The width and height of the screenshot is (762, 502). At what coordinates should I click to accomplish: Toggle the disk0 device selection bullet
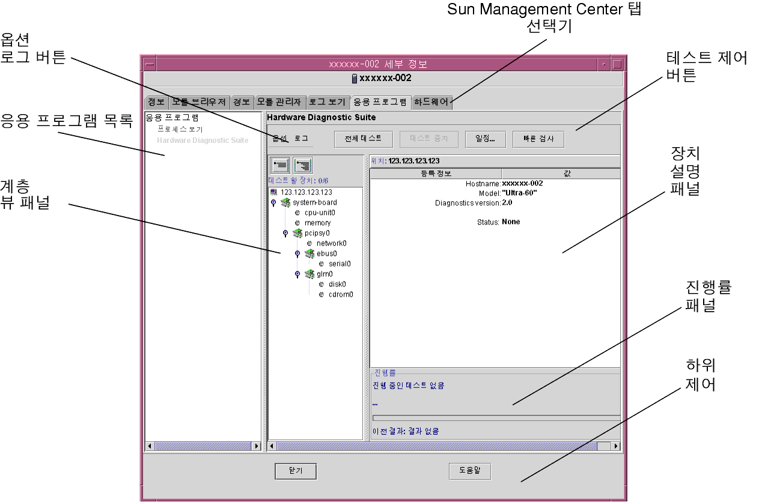322,284
